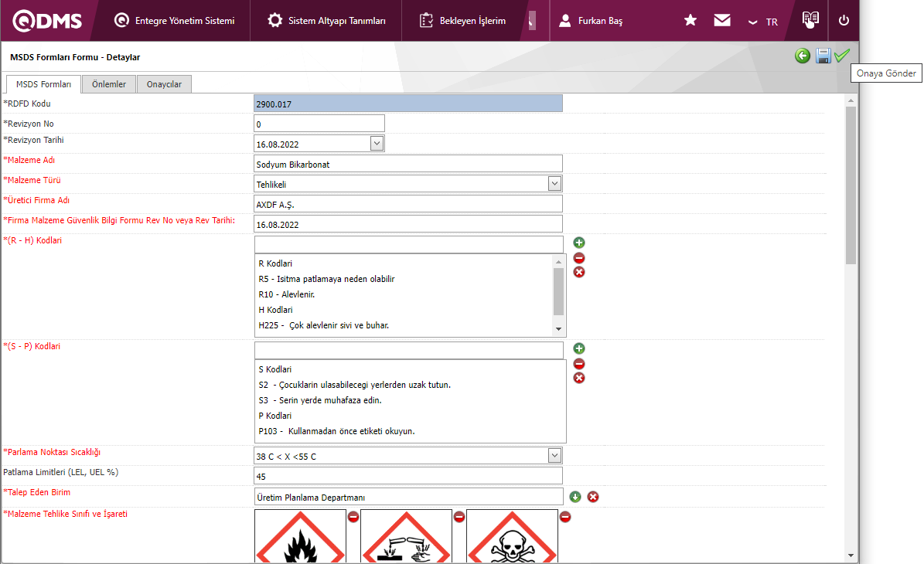
Task: Click the Malzeme Adı input field
Action: click(x=407, y=164)
